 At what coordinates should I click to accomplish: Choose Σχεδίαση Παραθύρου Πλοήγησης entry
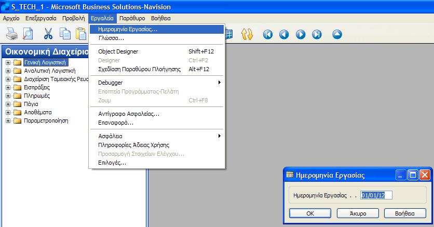point(157,69)
